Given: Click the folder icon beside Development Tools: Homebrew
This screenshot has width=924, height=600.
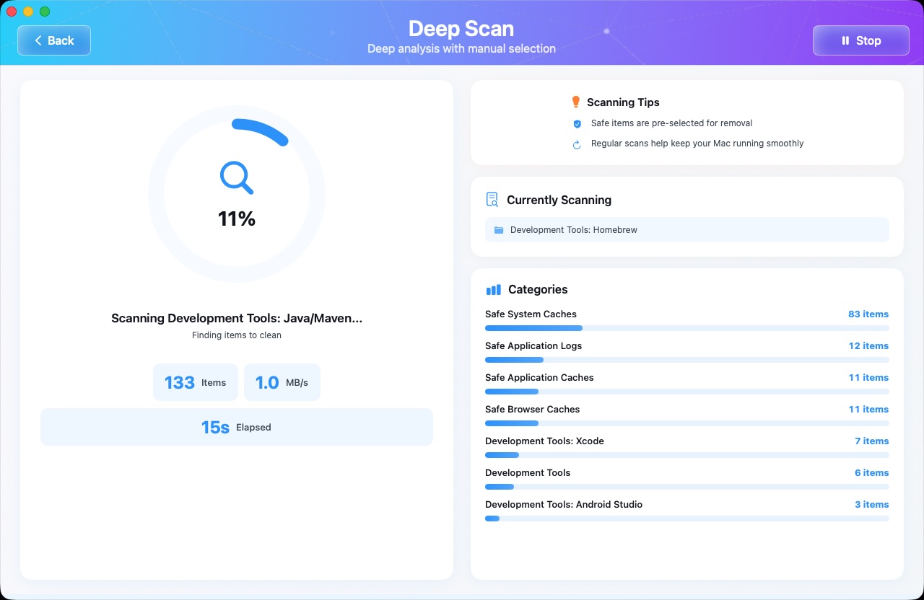Looking at the screenshot, I should click(499, 229).
